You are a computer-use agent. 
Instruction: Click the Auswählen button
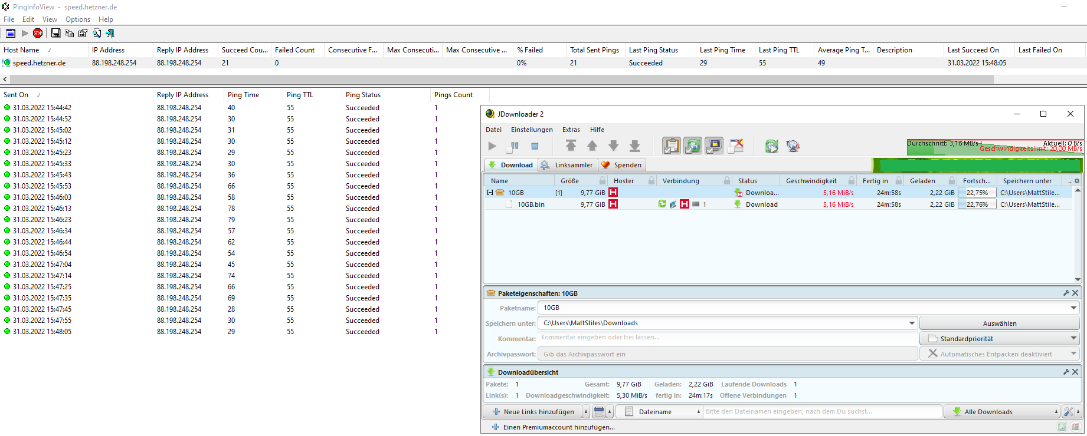[x=999, y=323]
